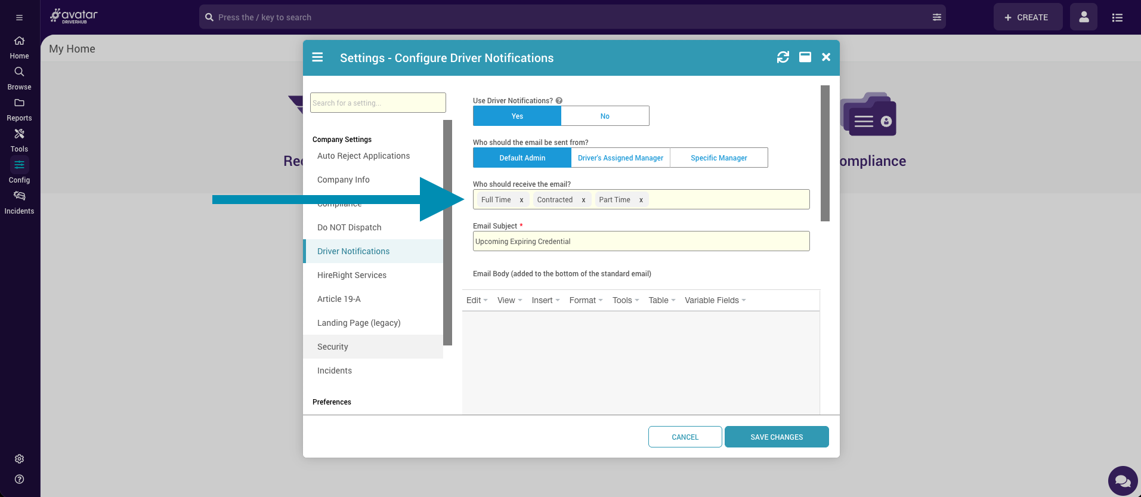Toggle the sidebar hamburger menu icon
This screenshot has height=497, width=1141.
[19, 18]
